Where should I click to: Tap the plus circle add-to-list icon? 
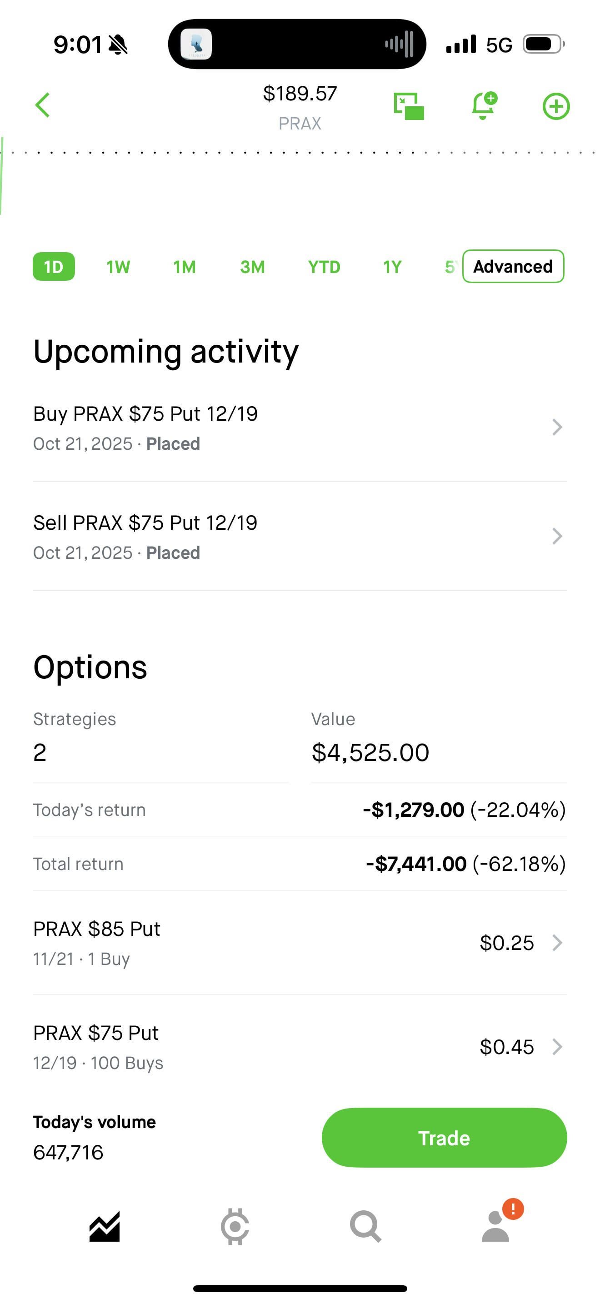[556, 106]
